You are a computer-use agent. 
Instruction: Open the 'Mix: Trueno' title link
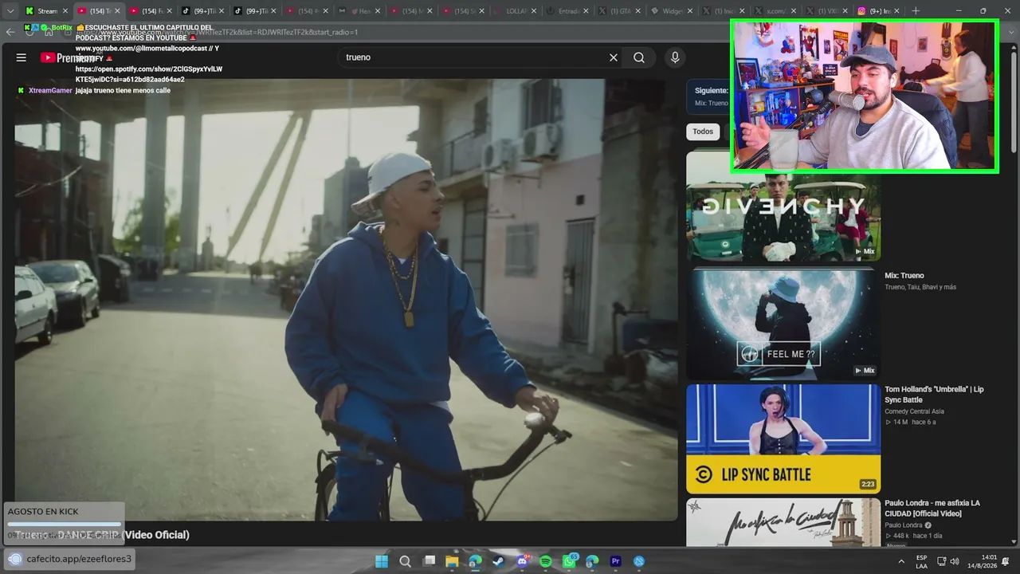[904, 276]
